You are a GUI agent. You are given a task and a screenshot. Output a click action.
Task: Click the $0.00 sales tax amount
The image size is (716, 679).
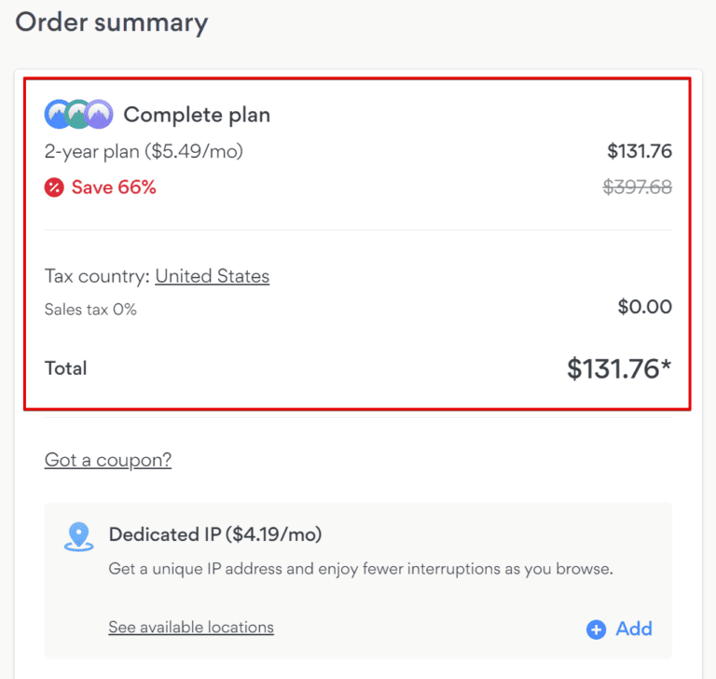coord(644,307)
